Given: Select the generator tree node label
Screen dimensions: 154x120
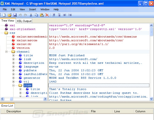Looking at the screenshot, I should pyautogui.click(x=32, y=78).
